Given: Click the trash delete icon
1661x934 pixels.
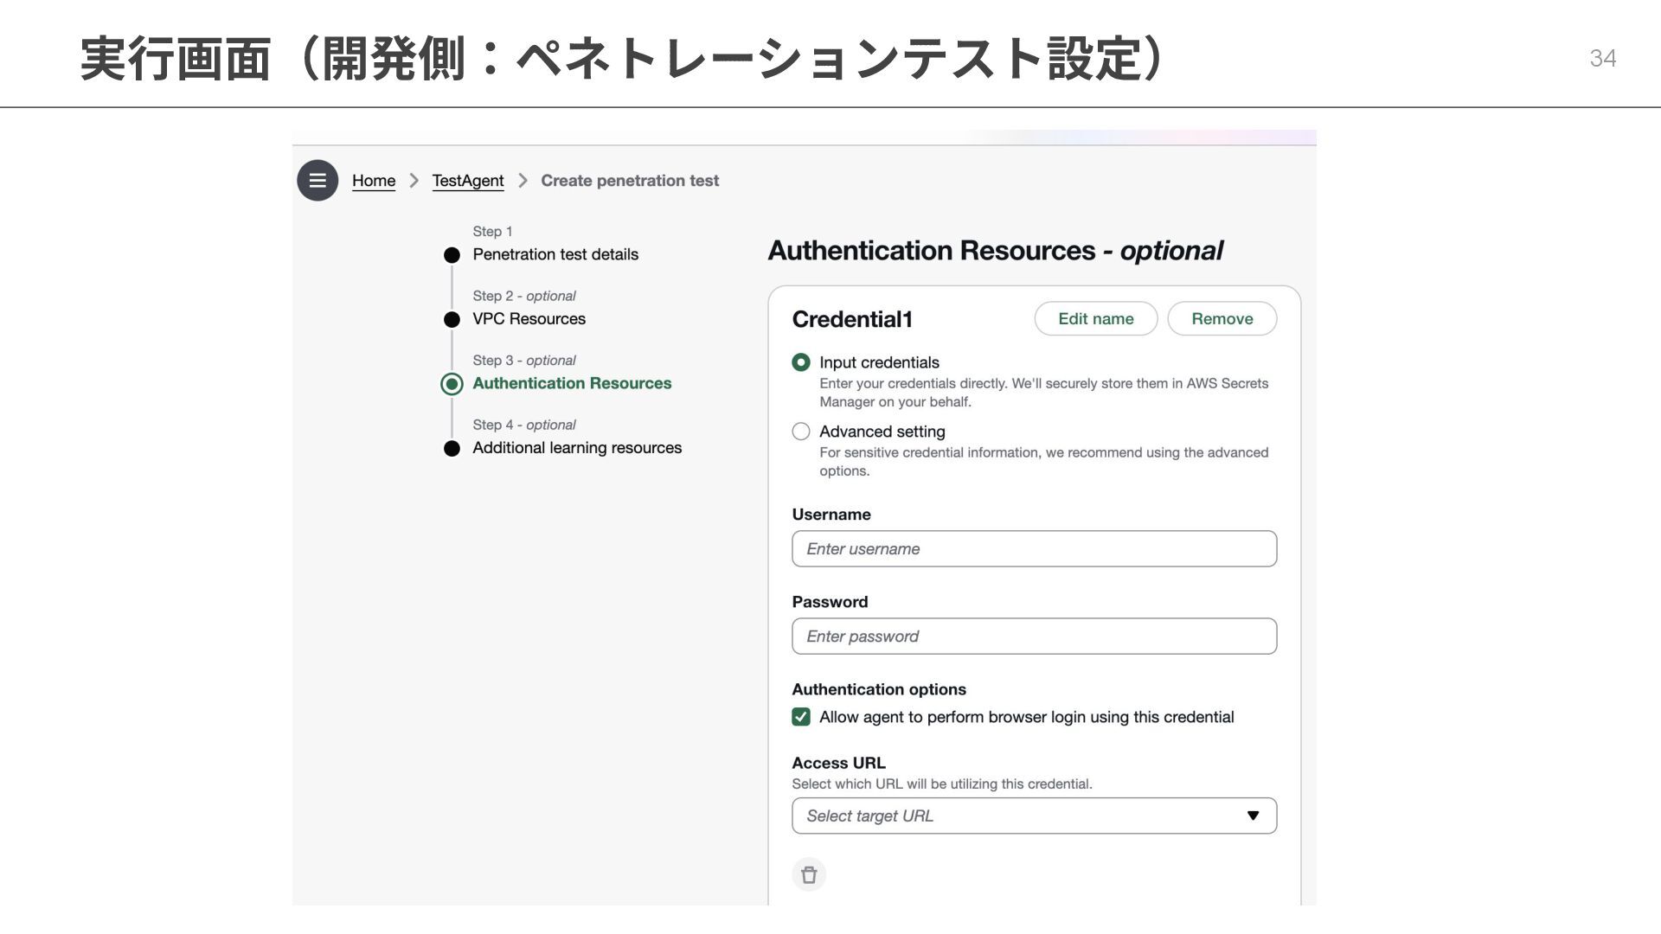Looking at the screenshot, I should [x=809, y=874].
